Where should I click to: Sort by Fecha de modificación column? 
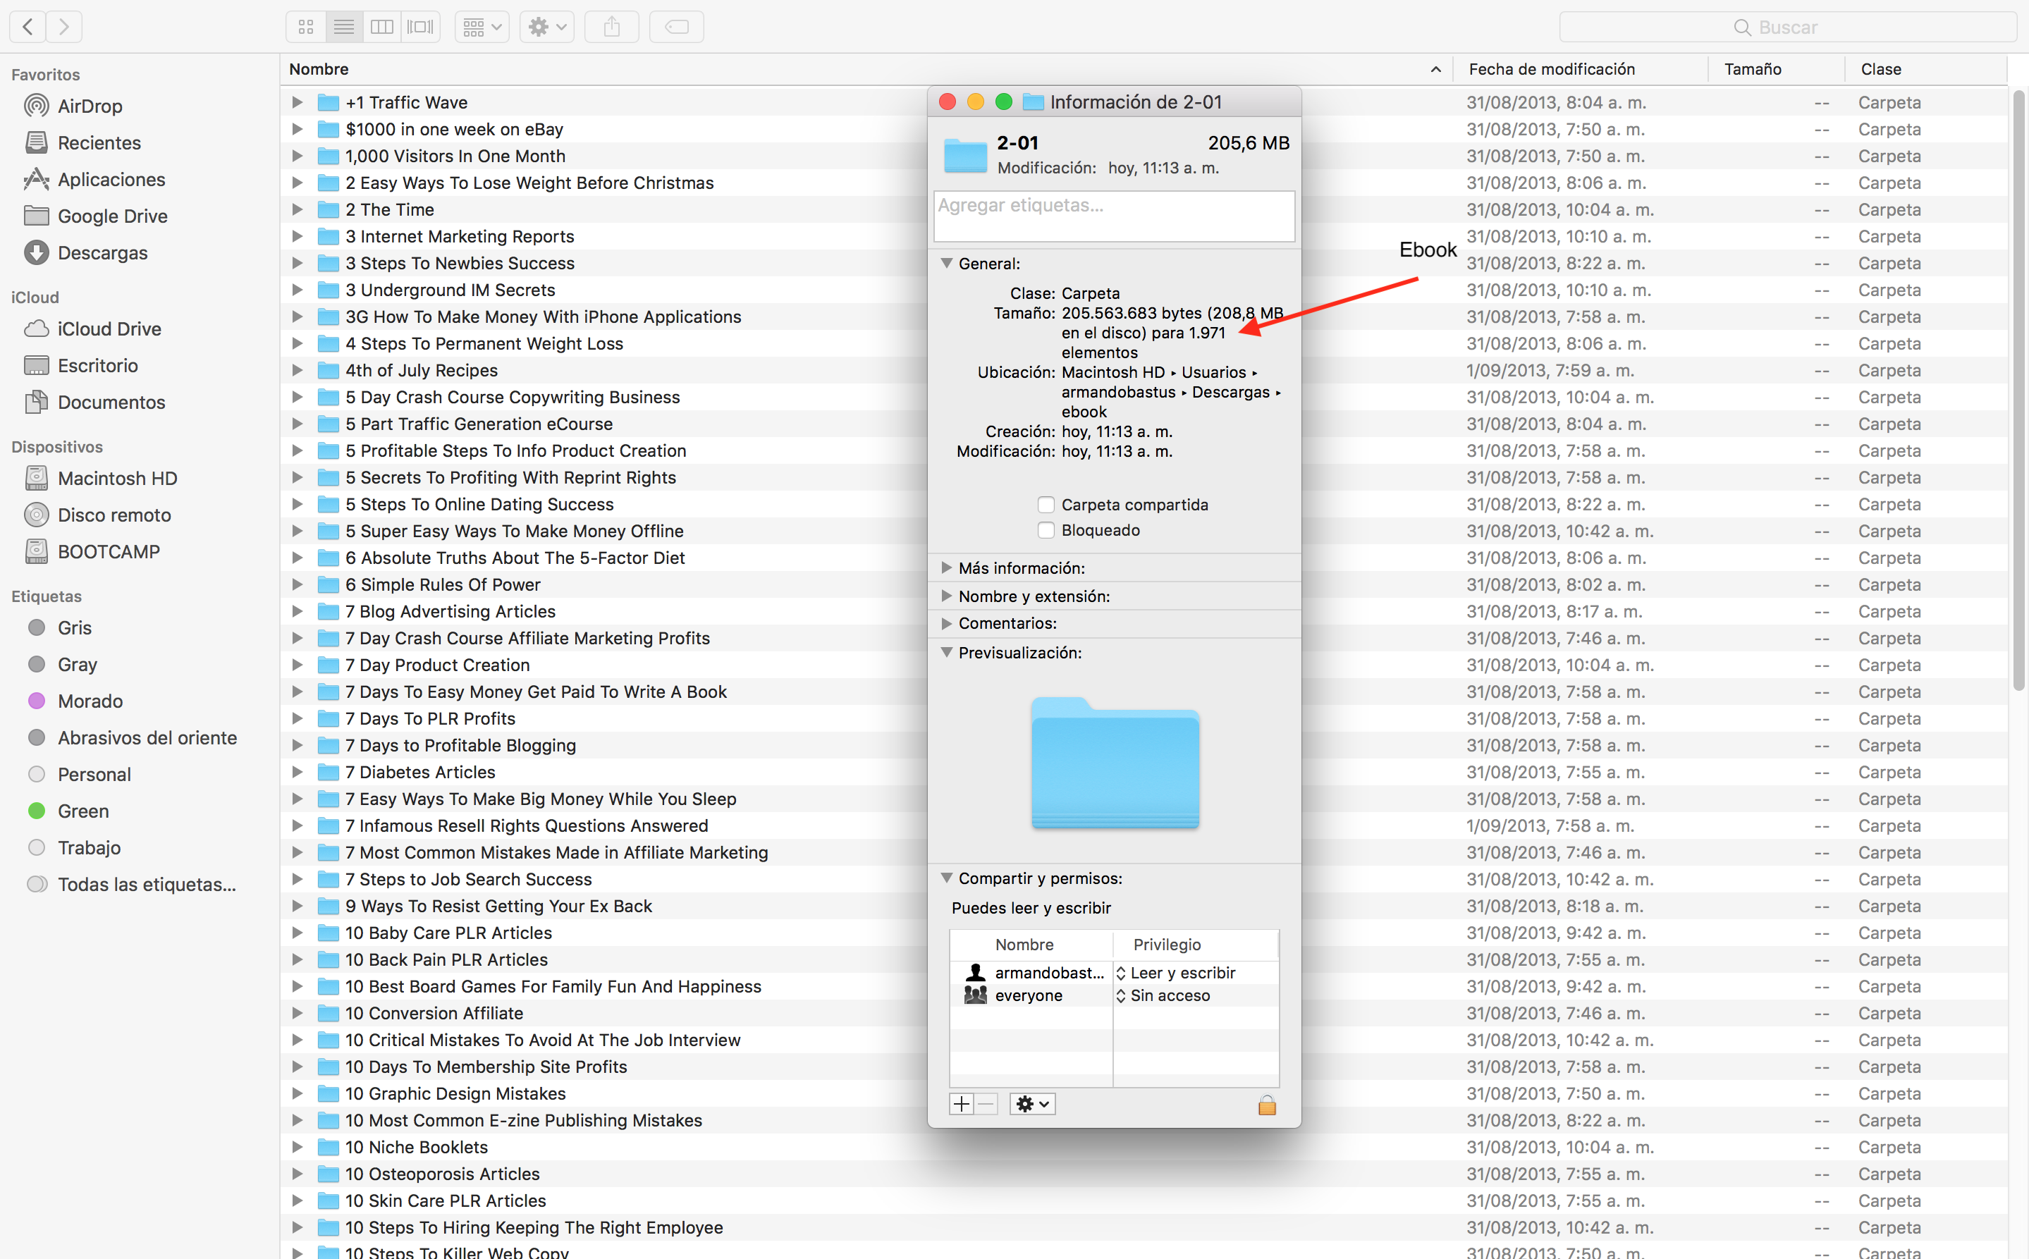(x=1551, y=69)
